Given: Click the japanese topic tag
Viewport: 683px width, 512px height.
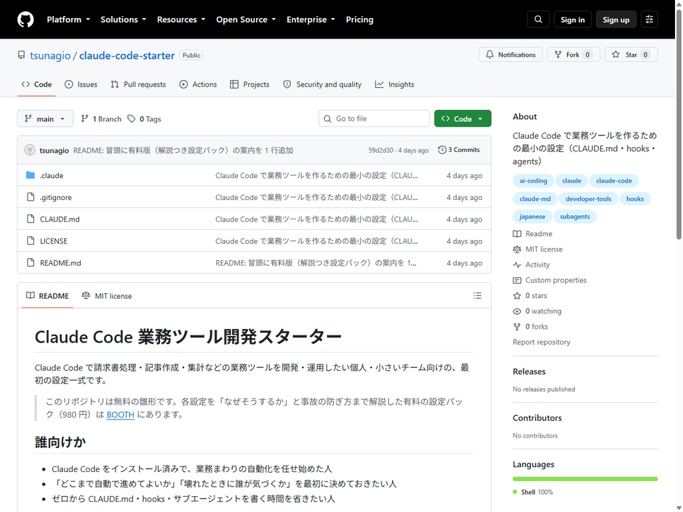Looking at the screenshot, I should [x=532, y=217].
